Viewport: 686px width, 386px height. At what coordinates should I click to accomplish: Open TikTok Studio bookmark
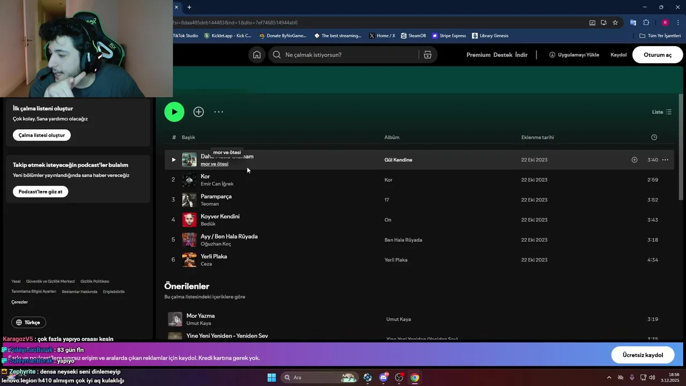pos(185,36)
